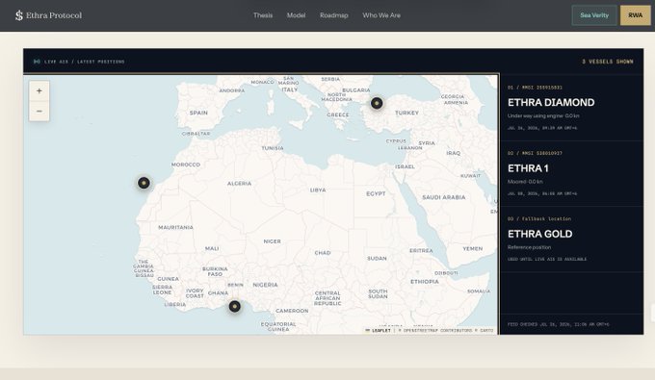Screen dimensions: 655x380
Task: Open the ETHRA 1 vessel card
Action: click(572, 173)
